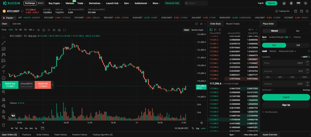Open chart settings hexagon icon
This screenshot has width=311, height=137.
pyautogui.click(x=54, y=30)
